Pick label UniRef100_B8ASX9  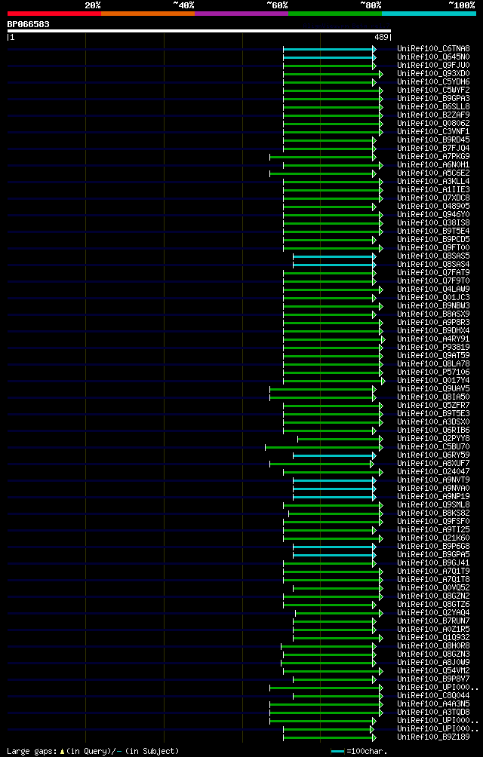point(432,314)
